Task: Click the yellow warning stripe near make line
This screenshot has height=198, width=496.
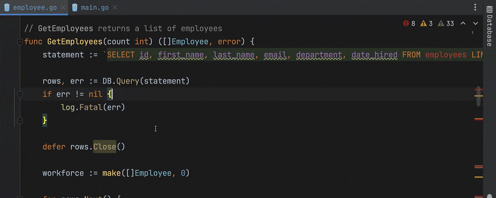Action: click(x=478, y=177)
